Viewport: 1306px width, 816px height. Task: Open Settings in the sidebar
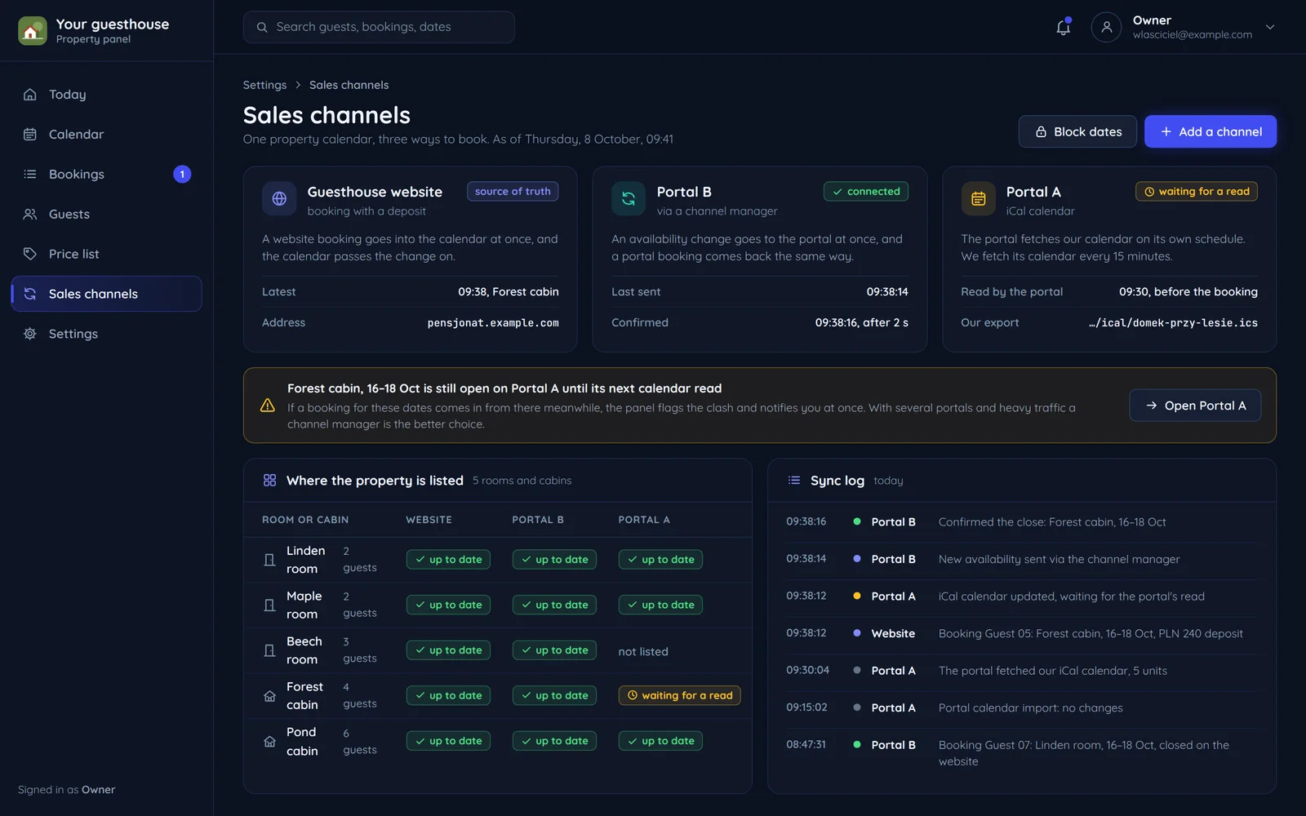coord(106,334)
